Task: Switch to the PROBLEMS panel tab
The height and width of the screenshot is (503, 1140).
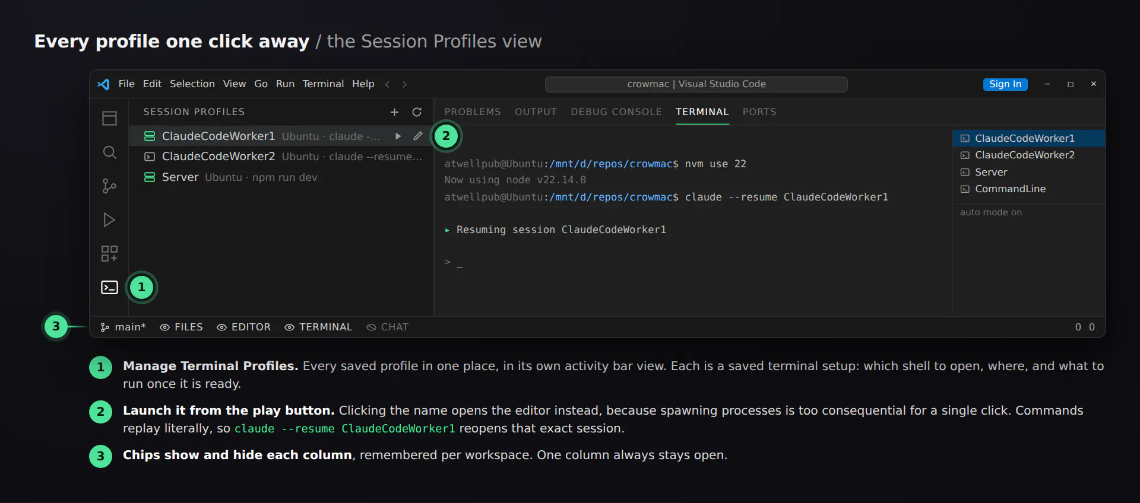Action: (473, 112)
